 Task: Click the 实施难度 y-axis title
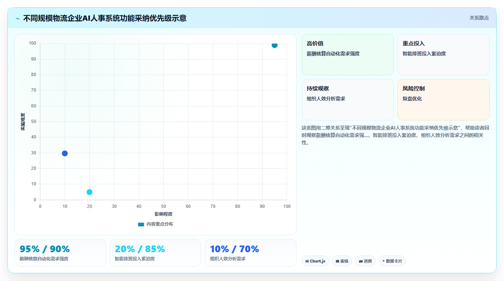(23, 121)
